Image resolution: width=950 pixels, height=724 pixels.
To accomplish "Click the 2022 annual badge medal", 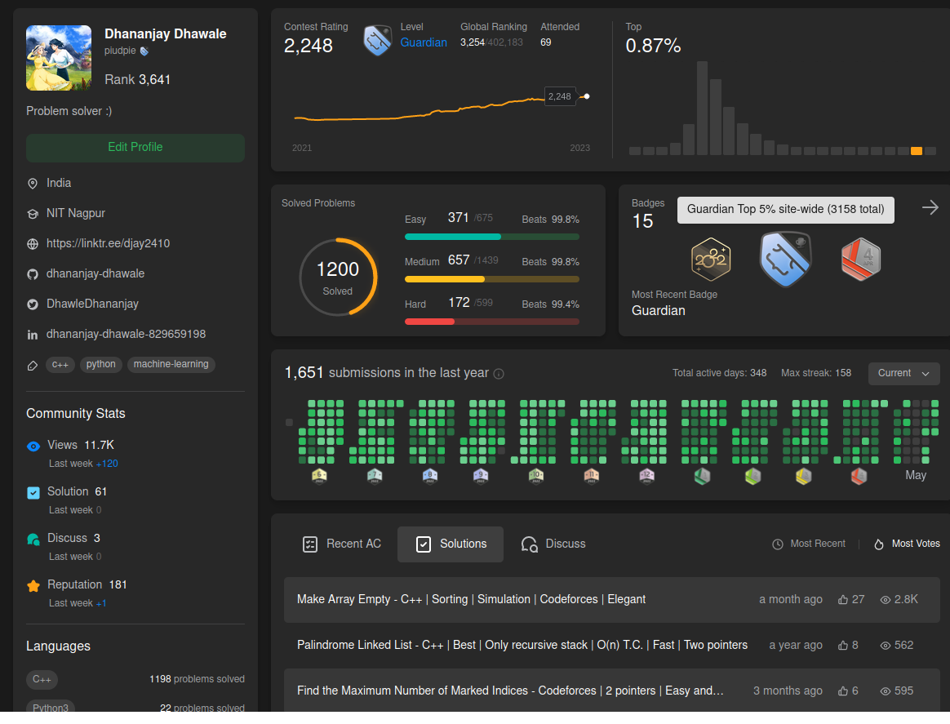I will coord(710,258).
